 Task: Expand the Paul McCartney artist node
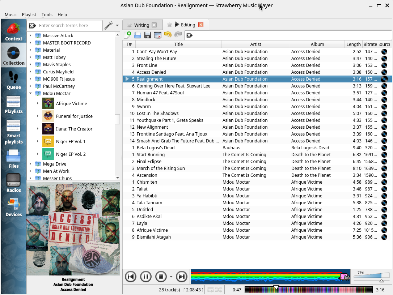click(30, 86)
